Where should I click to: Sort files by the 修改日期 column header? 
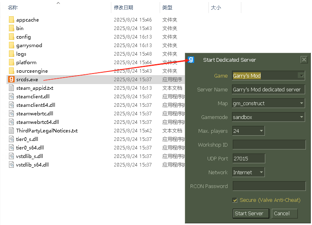tap(123, 8)
